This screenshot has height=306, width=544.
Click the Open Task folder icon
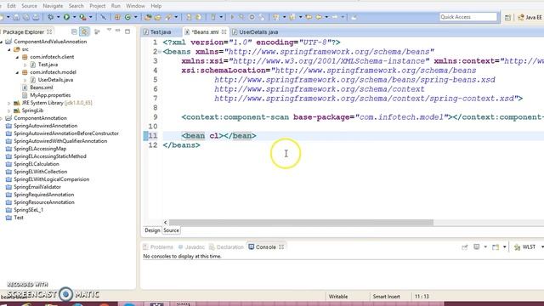(x=157, y=17)
